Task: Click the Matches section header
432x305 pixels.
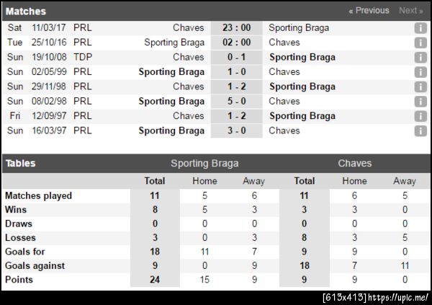Action: [x=25, y=12]
